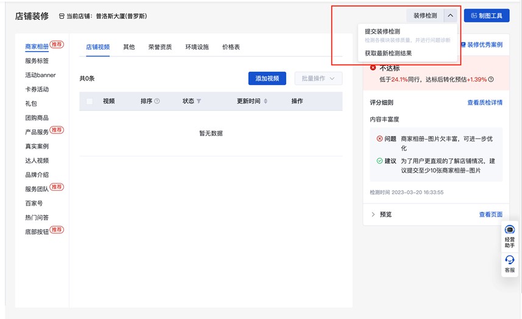Click filter icon beside 状态 column
The image size is (522, 319).
(199, 101)
